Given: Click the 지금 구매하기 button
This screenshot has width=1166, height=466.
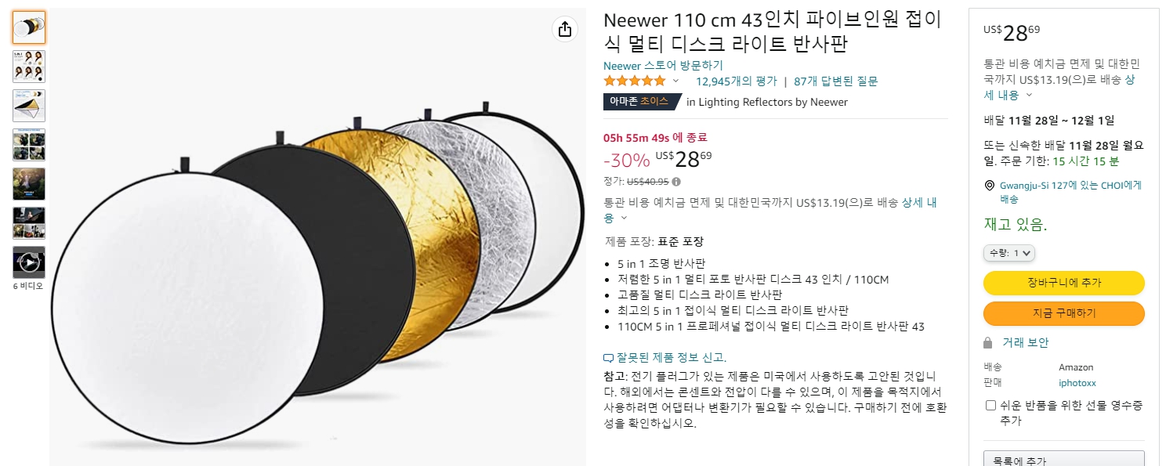Looking at the screenshot, I should pos(1063,313).
